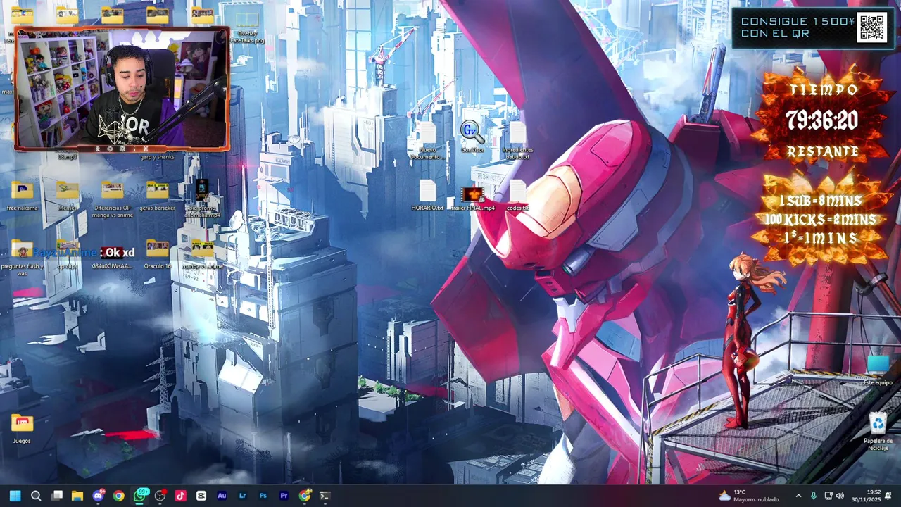Open File Explorer from the taskbar
The image size is (901, 507).
[77, 496]
